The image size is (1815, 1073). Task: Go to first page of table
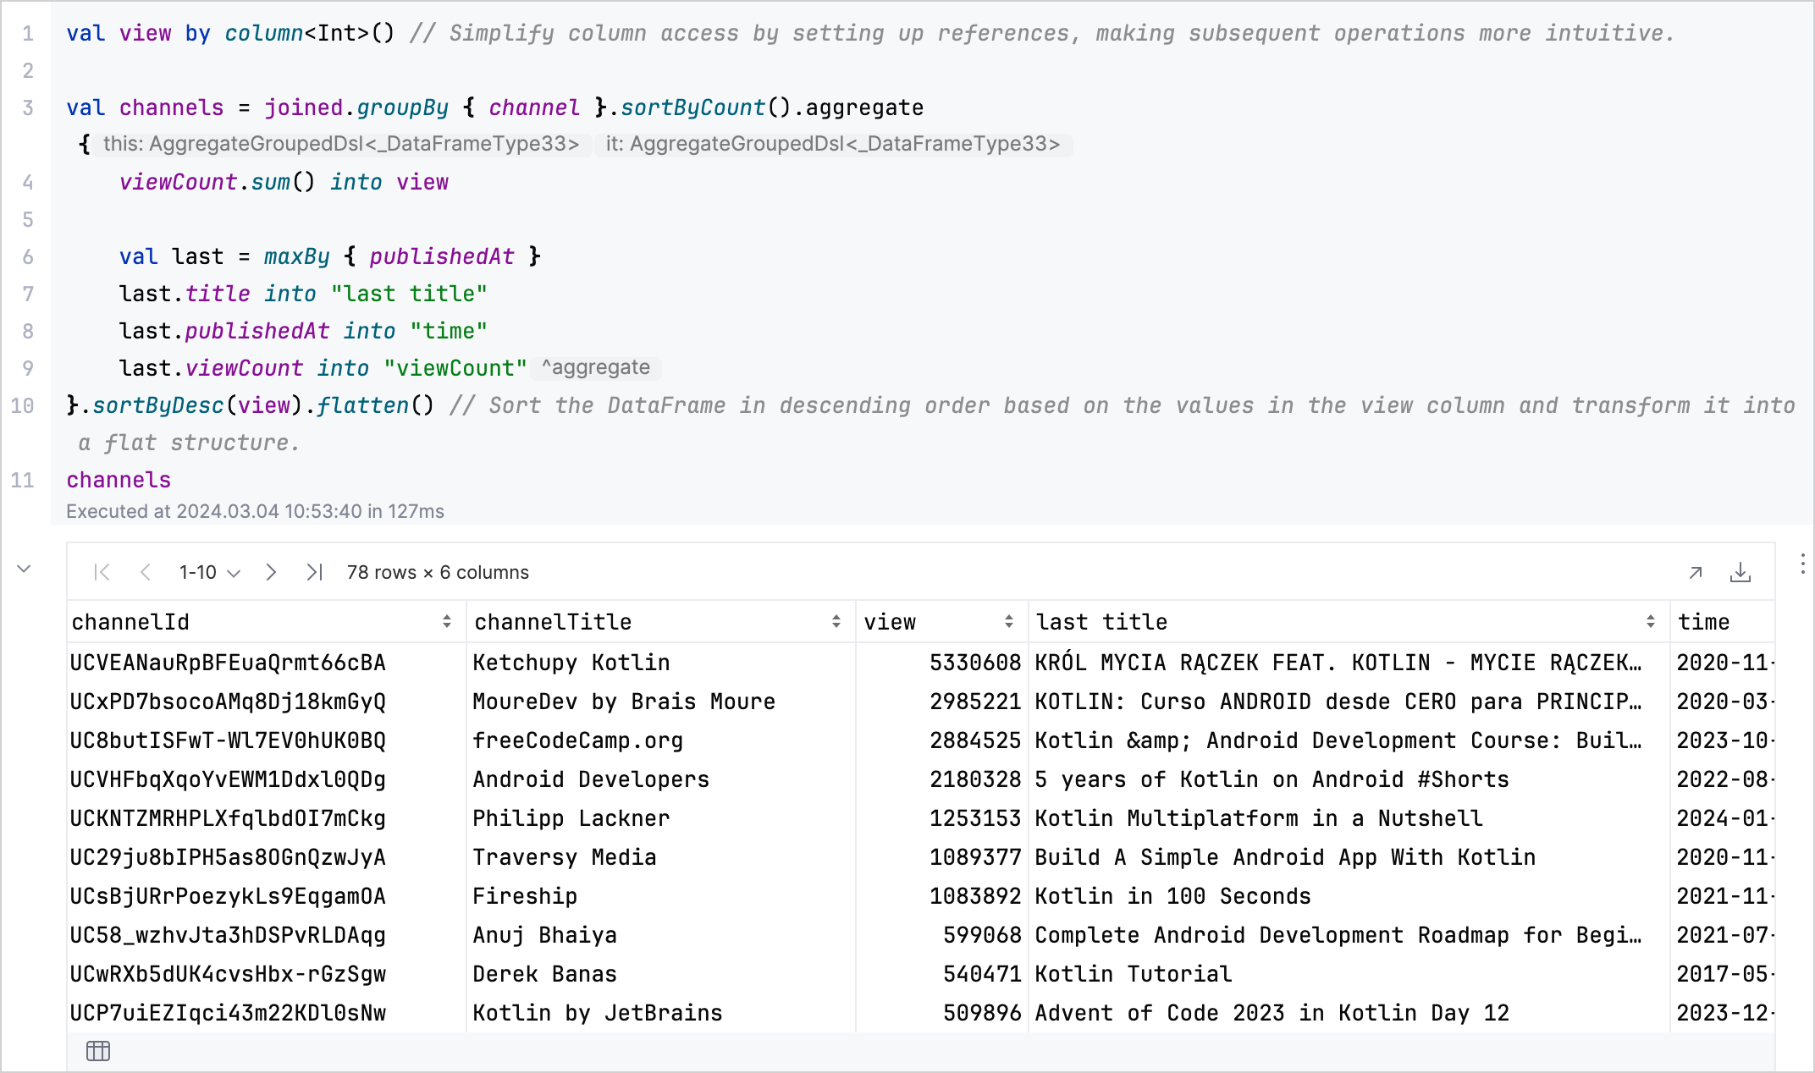pos(102,573)
